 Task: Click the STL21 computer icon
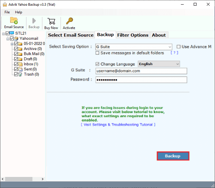coord(12,33)
